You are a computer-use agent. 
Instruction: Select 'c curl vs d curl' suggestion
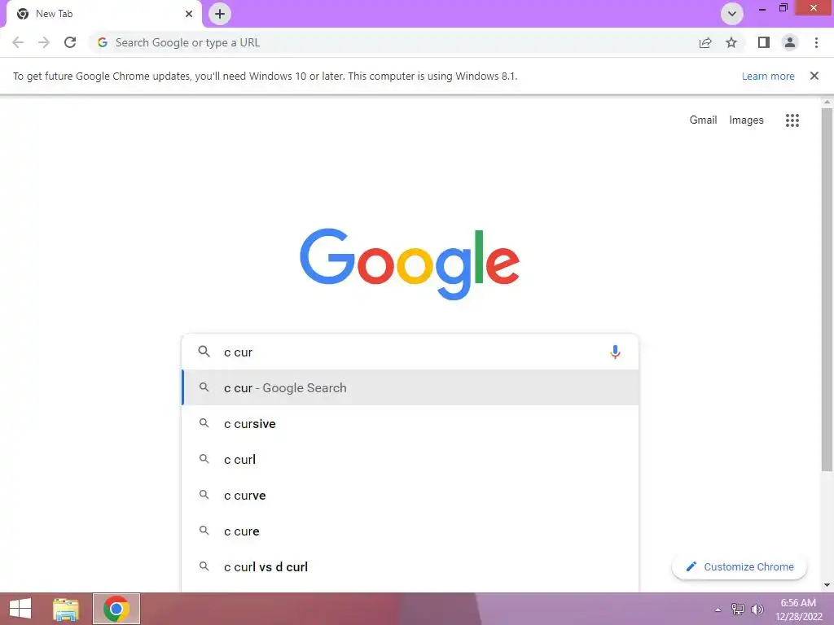tap(410, 566)
